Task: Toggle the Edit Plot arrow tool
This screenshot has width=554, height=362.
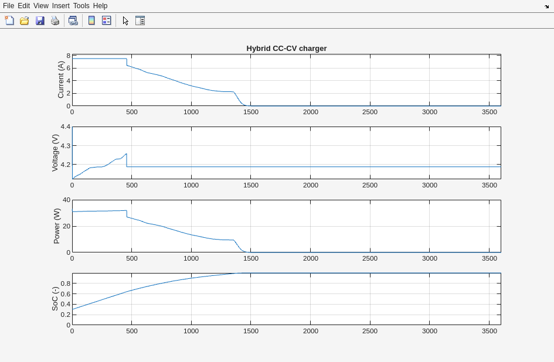Action: point(125,21)
